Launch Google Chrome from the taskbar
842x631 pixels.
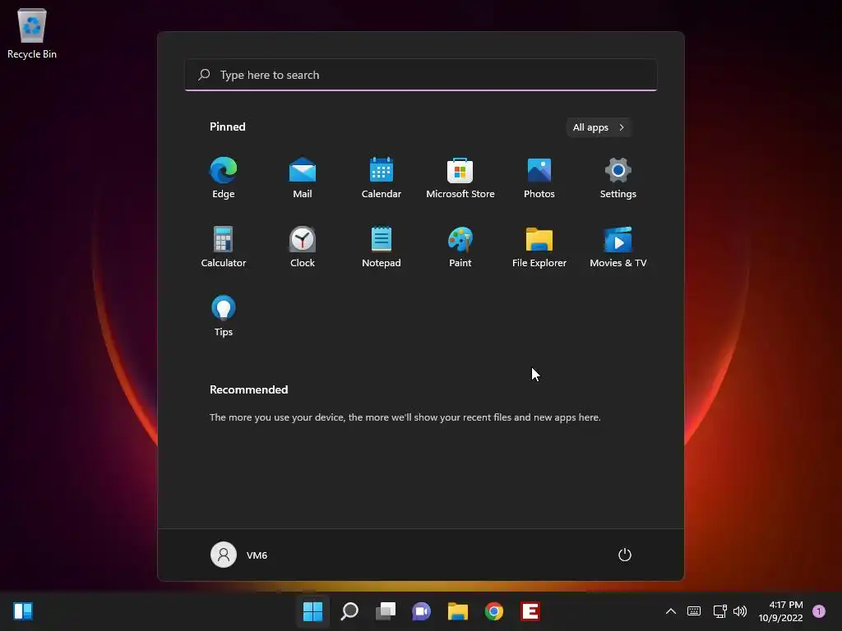click(494, 611)
